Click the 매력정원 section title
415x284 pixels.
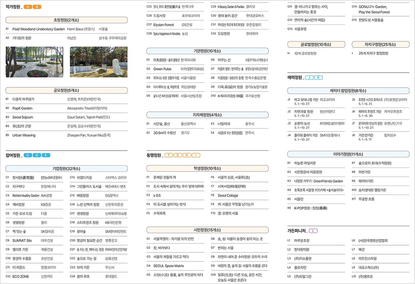click(x=295, y=77)
